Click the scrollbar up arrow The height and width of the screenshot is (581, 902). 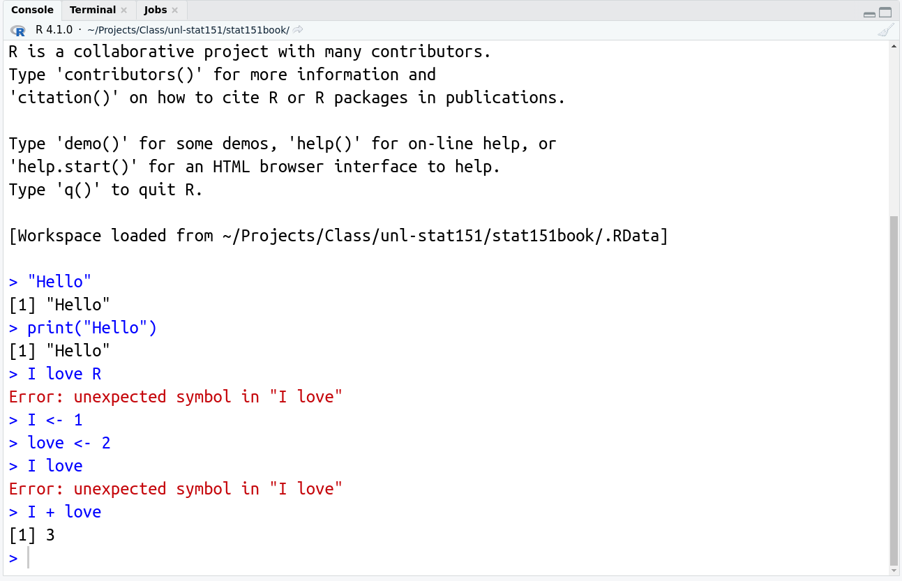(x=894, y=47)
